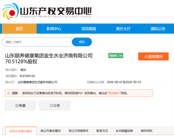
Task: Open 项目频道 in the navigation bar
Action: point(89,28)
